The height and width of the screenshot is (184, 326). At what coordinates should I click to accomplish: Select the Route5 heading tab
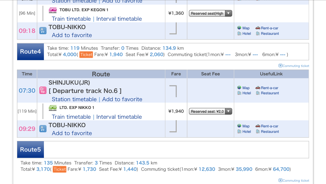coord(30,149)
